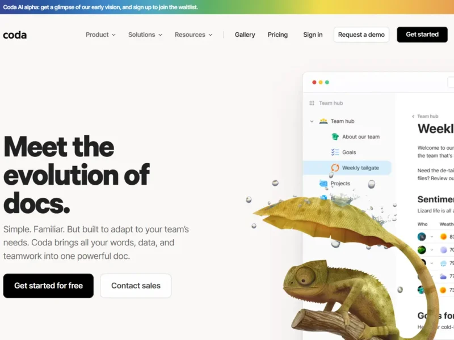Open the Solutions dropdown menu

pos(145,35)
